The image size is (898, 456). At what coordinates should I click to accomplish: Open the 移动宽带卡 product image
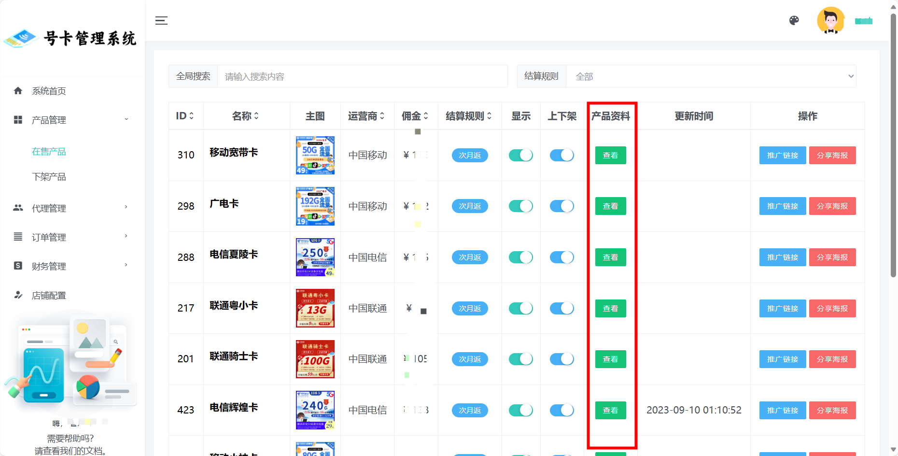[x=315, y=155]
